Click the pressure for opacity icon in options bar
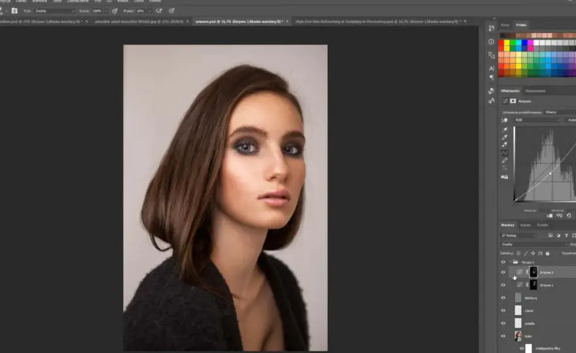The image size is (576, 353). pos(115,11)
